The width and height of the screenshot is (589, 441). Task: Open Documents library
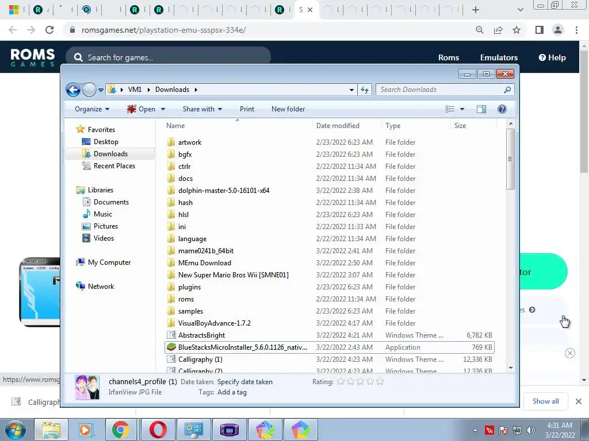point(111,202)
